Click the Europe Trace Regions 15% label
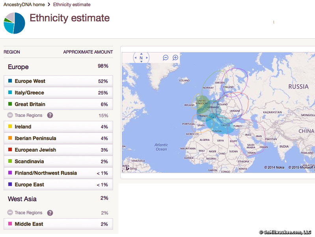Image resolution: width=315 pixels, height=237 pixels. (28, 115)
